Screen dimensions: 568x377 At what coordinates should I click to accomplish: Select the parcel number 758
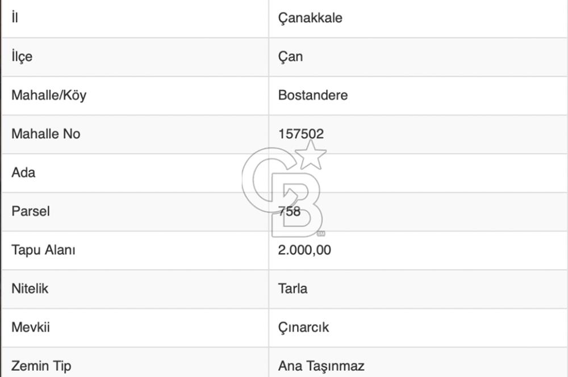click(290, 212)
